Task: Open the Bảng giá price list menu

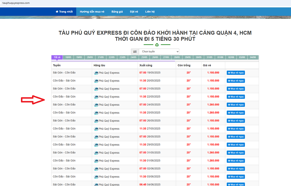Action: 117,12
